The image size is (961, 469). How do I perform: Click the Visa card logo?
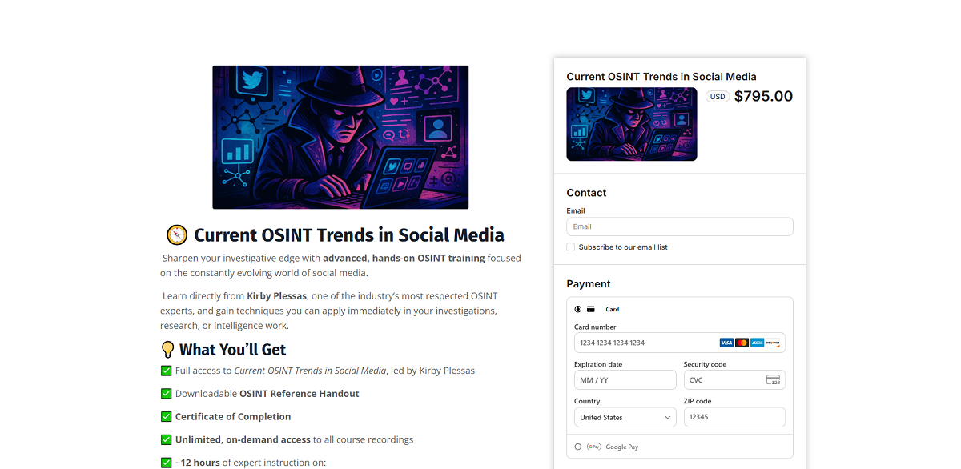pyautogui.click(x=726, y=343)
